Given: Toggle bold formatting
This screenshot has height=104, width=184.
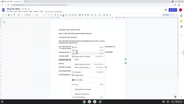Looking at the screenshot, I should point(55,15).
